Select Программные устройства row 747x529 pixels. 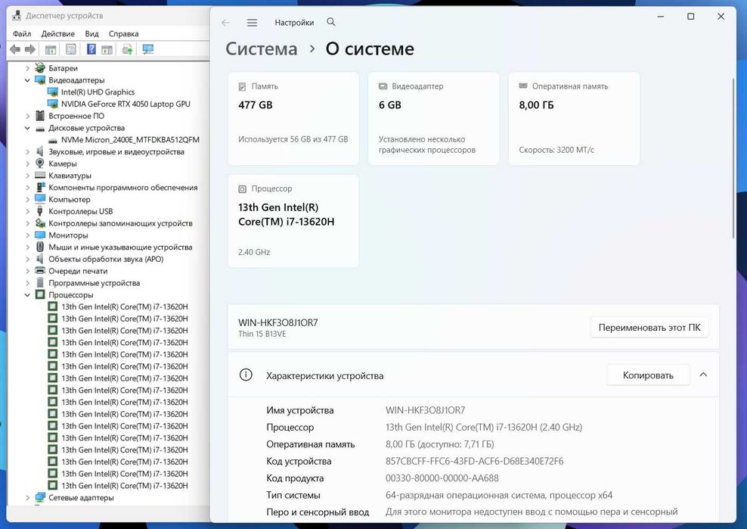tap(94, 283)
